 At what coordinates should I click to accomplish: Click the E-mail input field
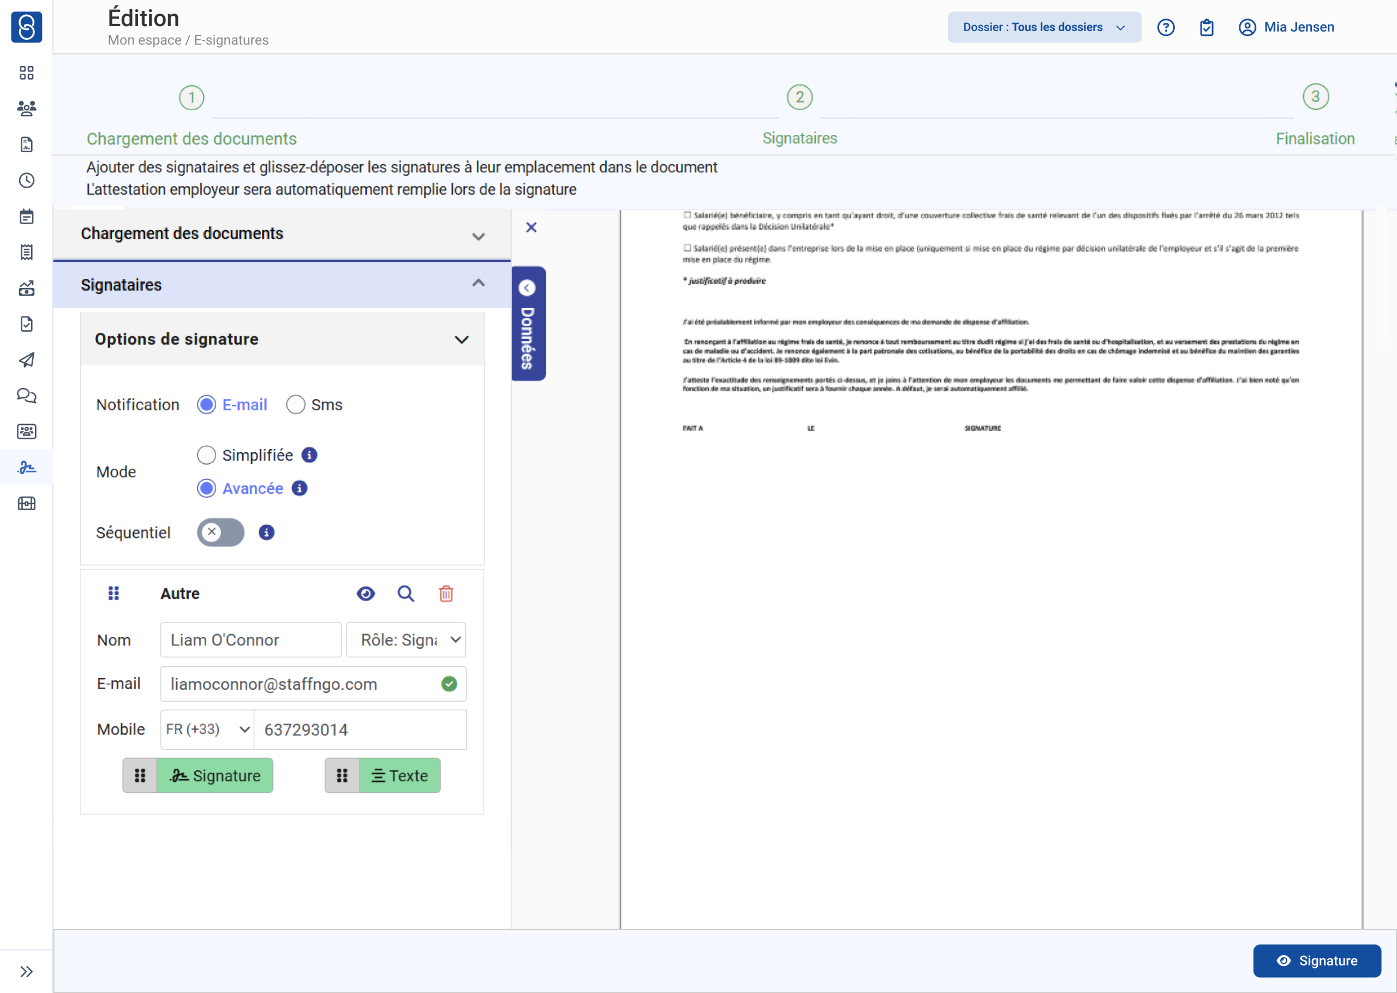pyautogui.click(x=313, y=684)
